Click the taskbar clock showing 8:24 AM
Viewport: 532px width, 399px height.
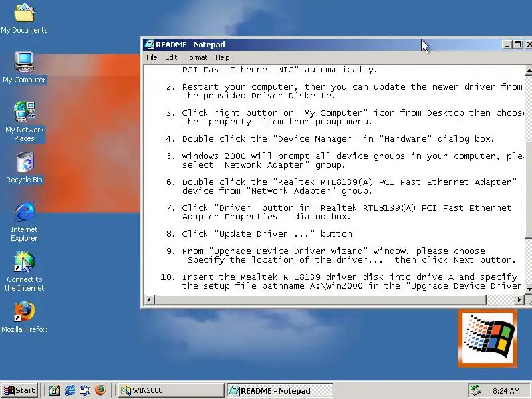tap(506, 391)
